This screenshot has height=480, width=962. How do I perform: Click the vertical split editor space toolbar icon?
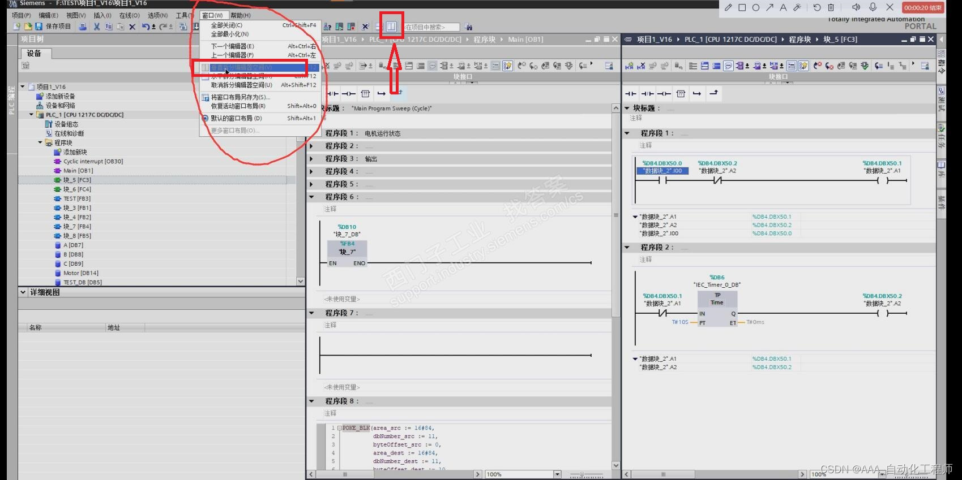click(391, 26)
